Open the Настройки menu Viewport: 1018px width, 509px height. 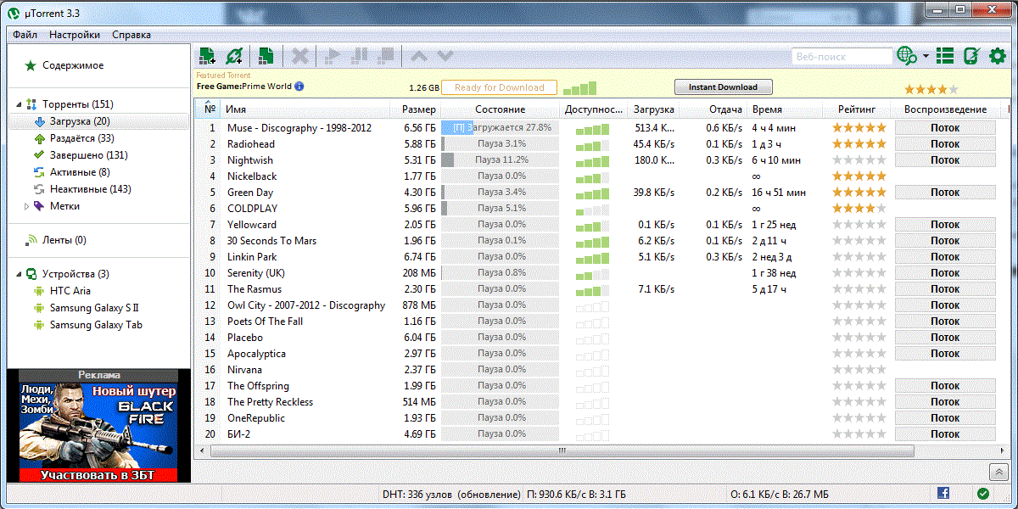pyautogui.click(x=74, y=35)
